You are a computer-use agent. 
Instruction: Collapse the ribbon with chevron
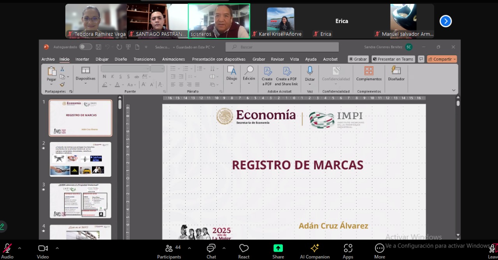click(454, 90)
